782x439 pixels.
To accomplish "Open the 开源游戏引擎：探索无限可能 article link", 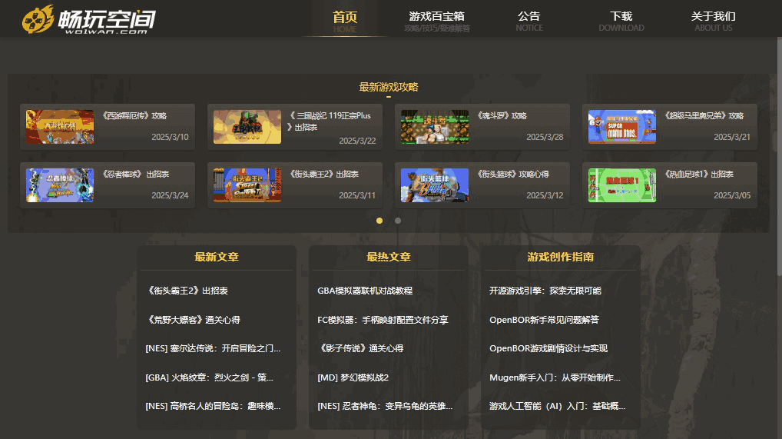I will pos(545,291).
